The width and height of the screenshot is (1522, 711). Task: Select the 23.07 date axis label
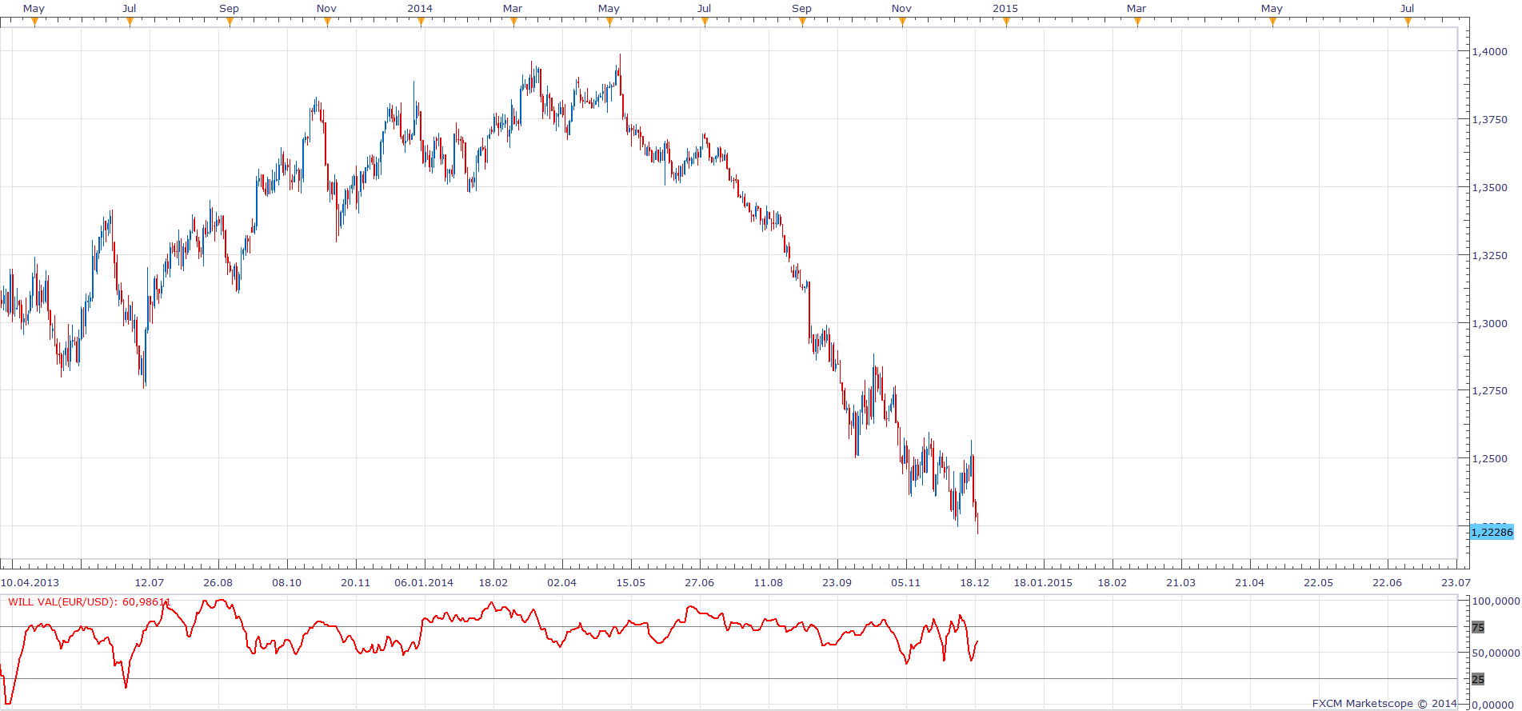[1456, 582]
